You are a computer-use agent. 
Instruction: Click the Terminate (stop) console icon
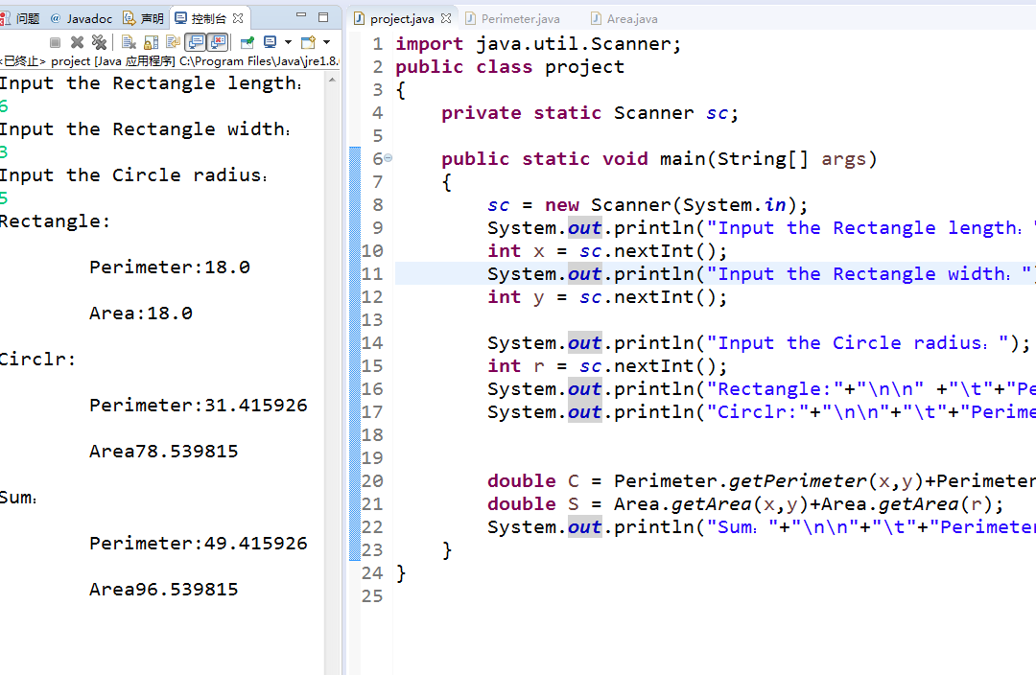click(56, 43)
